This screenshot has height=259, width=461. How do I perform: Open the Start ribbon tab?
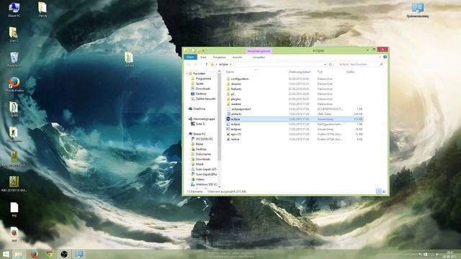click(x=203, y=58)
